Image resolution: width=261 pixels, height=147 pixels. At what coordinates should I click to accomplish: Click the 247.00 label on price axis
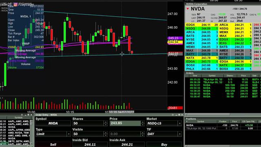coord(173,14)
